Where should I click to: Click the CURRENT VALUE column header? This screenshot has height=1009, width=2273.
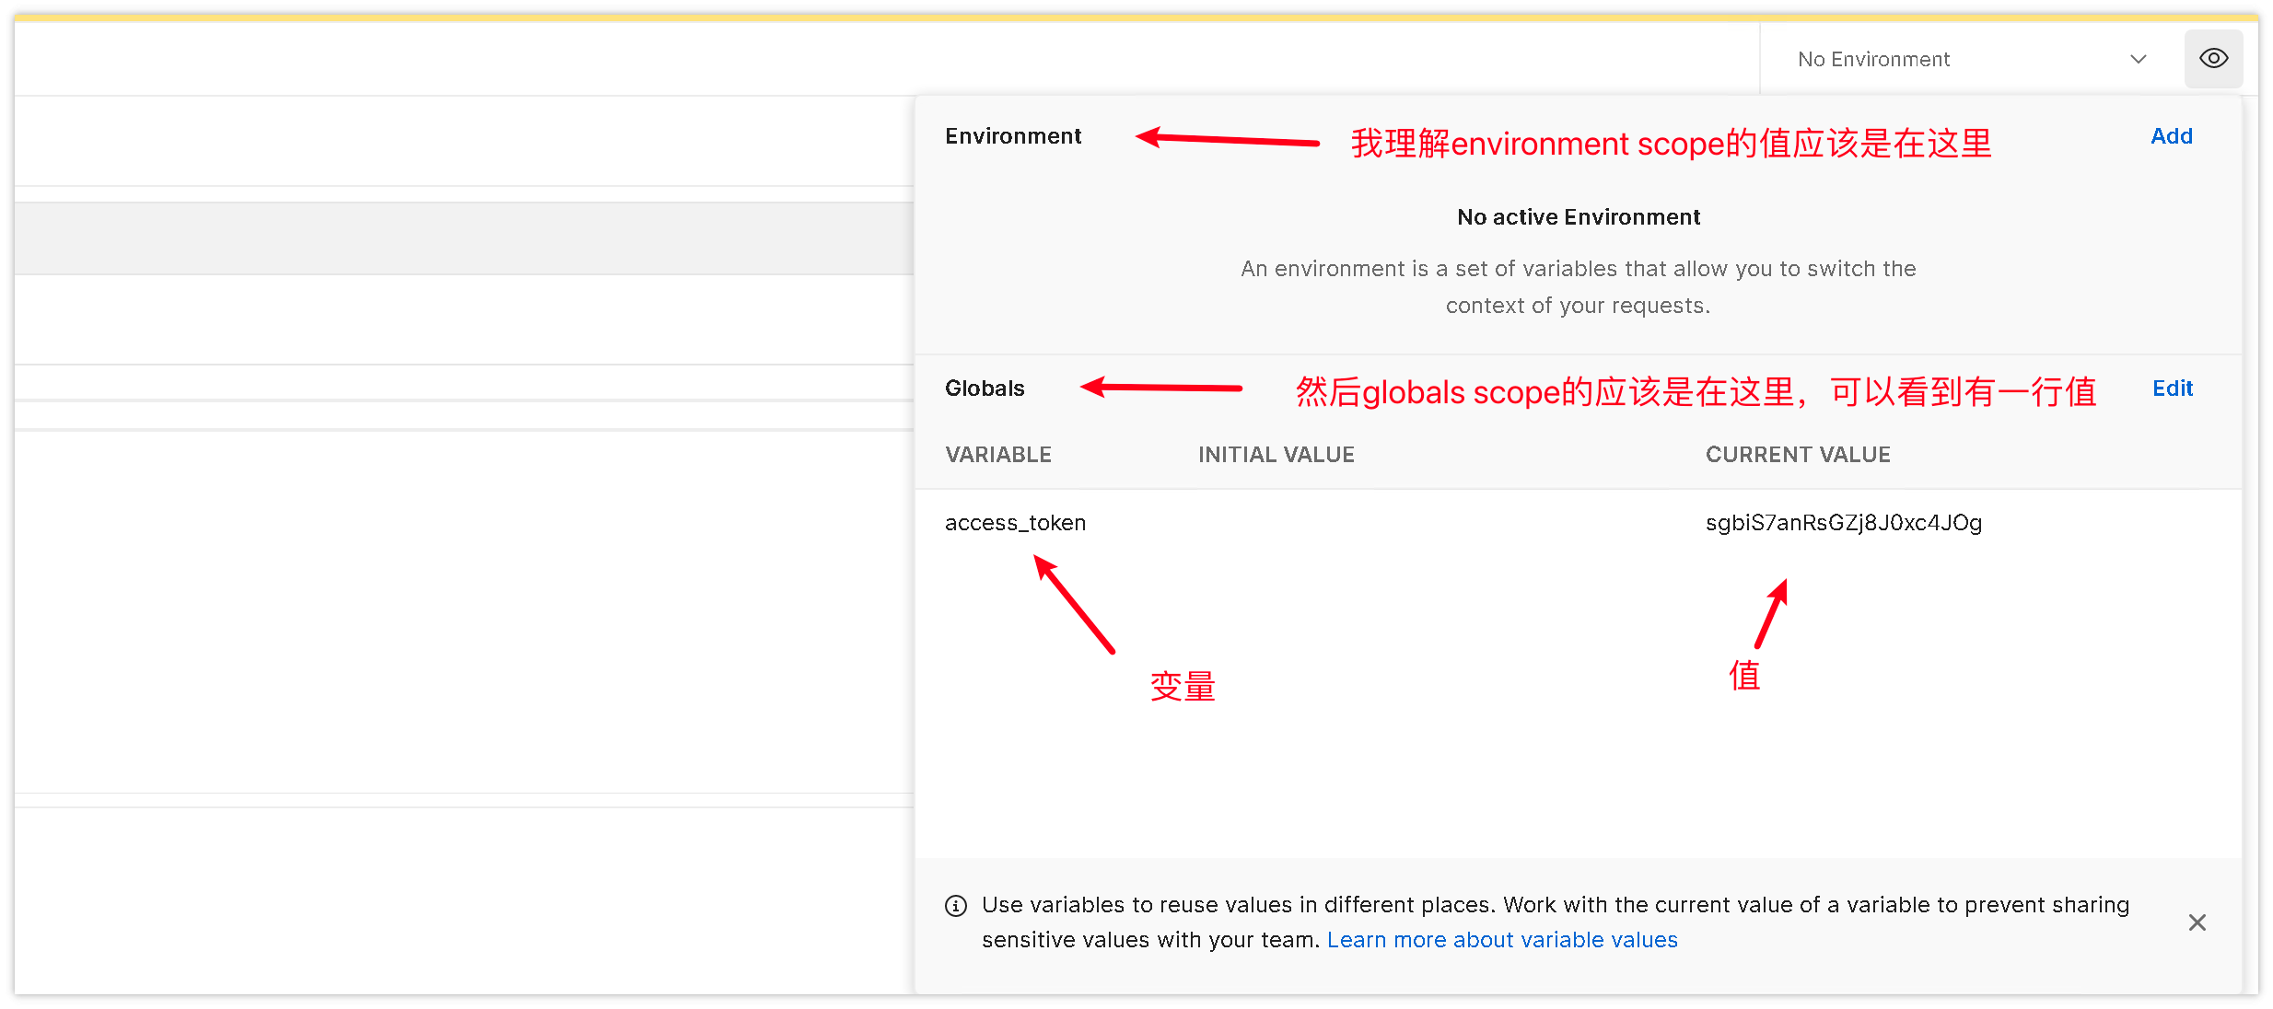coord(1797,455)
